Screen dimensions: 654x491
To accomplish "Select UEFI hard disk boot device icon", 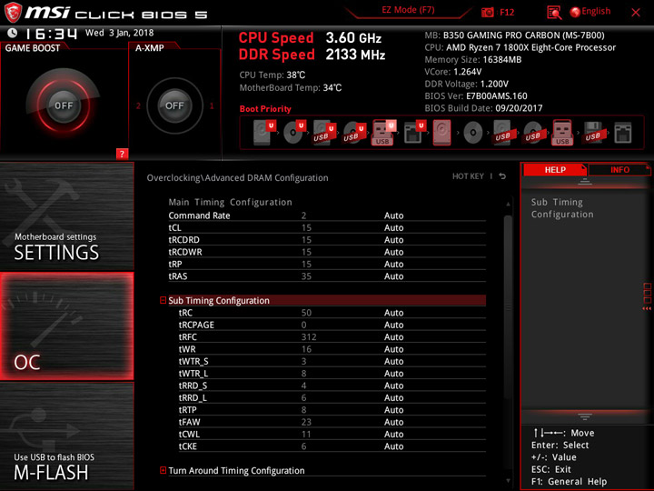I will coord(264,133).
